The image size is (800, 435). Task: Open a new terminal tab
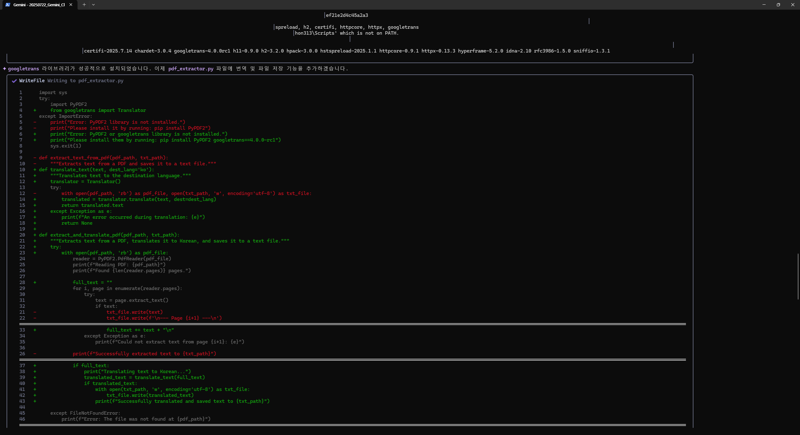tap(84, 5)
